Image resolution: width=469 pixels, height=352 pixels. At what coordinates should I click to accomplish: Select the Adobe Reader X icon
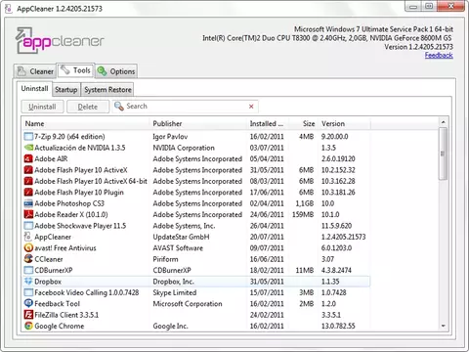28,214
